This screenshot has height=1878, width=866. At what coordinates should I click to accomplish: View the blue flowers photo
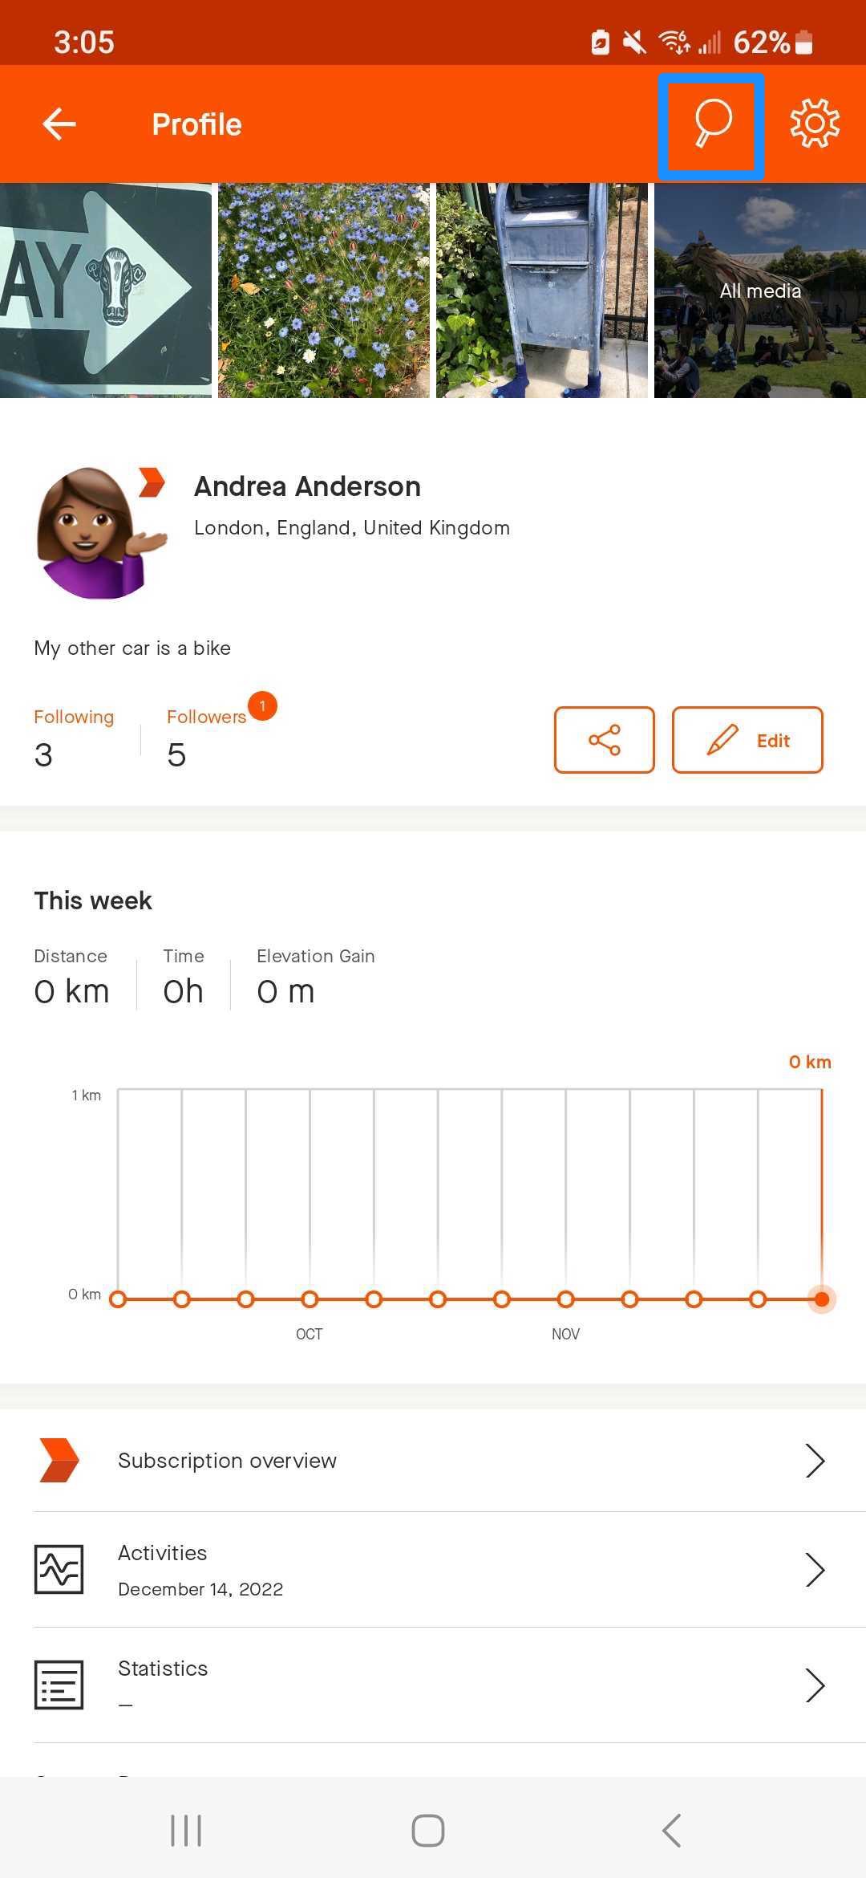pyautogui.click(x=324, y=291)
